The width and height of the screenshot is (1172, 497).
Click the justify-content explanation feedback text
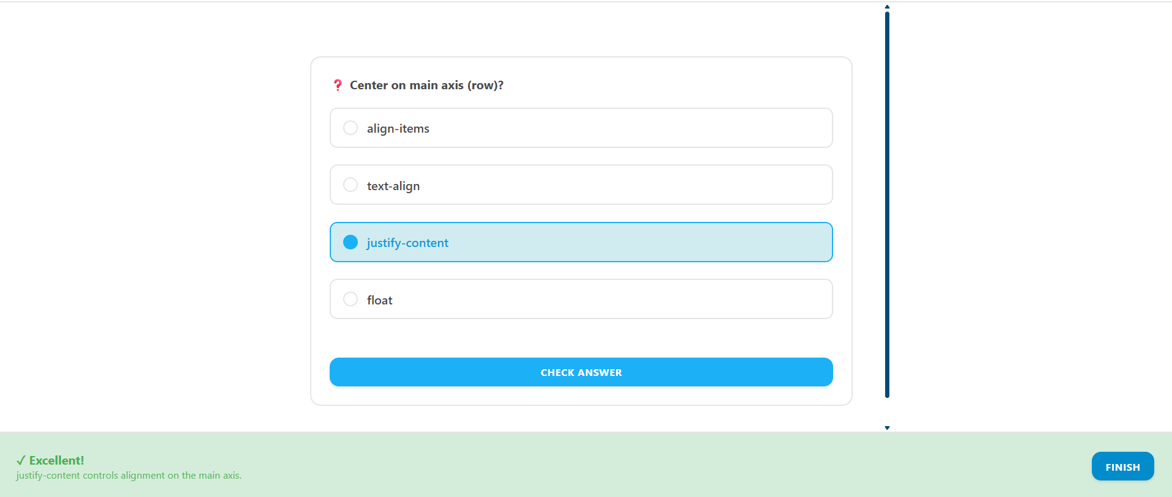[x=129, y=475]
